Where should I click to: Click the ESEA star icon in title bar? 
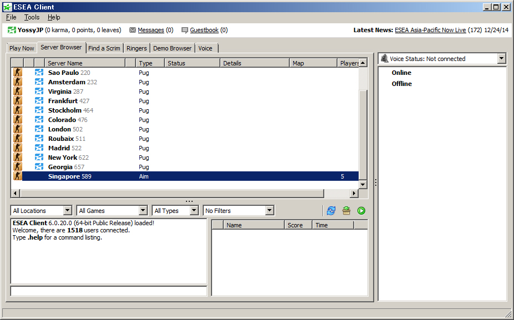[x=7, y=7]
